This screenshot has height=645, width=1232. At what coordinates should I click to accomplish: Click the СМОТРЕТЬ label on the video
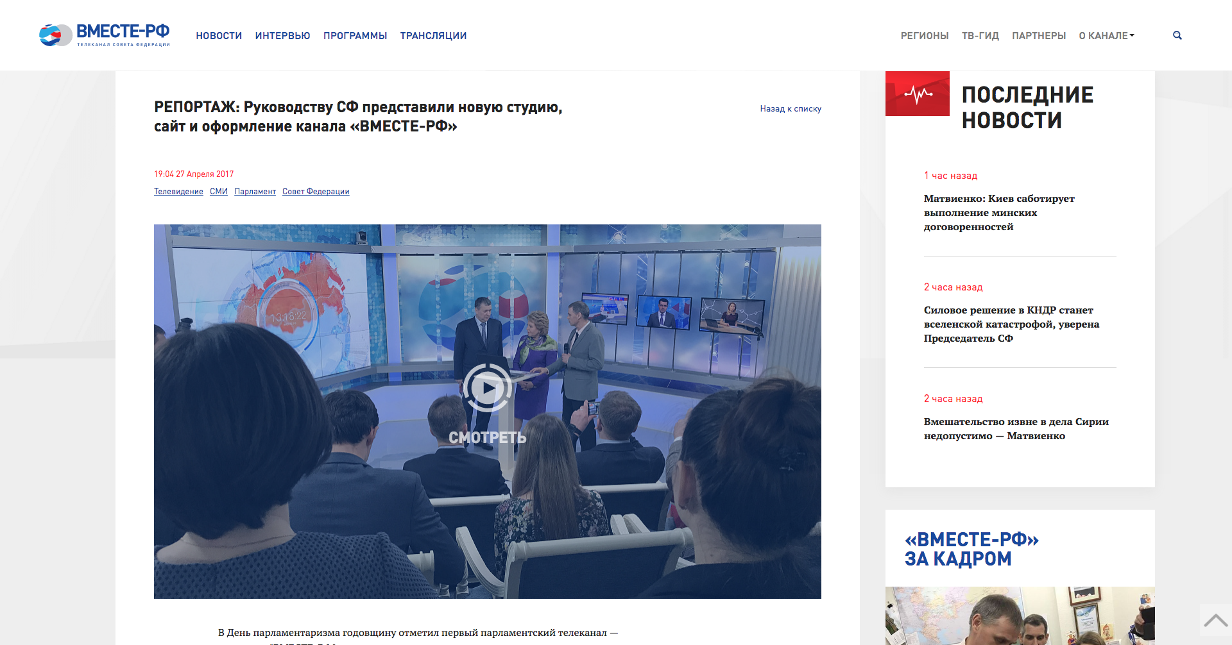click(x=488, y=438)
